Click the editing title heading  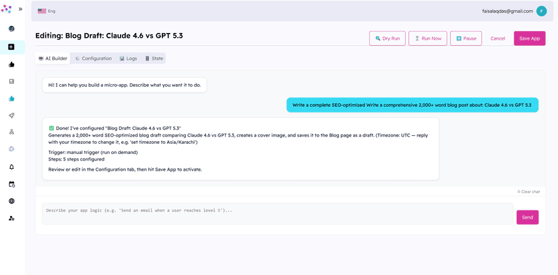(109, 36)
